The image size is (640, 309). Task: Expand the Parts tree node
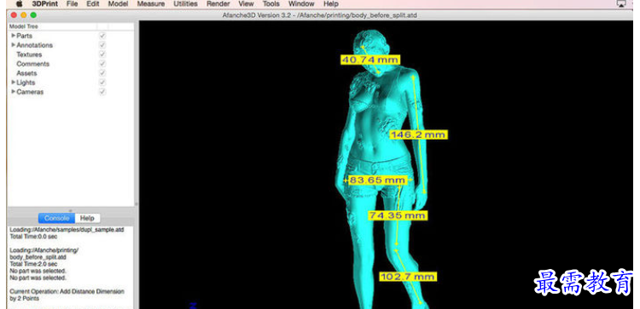tap(14, 36)
